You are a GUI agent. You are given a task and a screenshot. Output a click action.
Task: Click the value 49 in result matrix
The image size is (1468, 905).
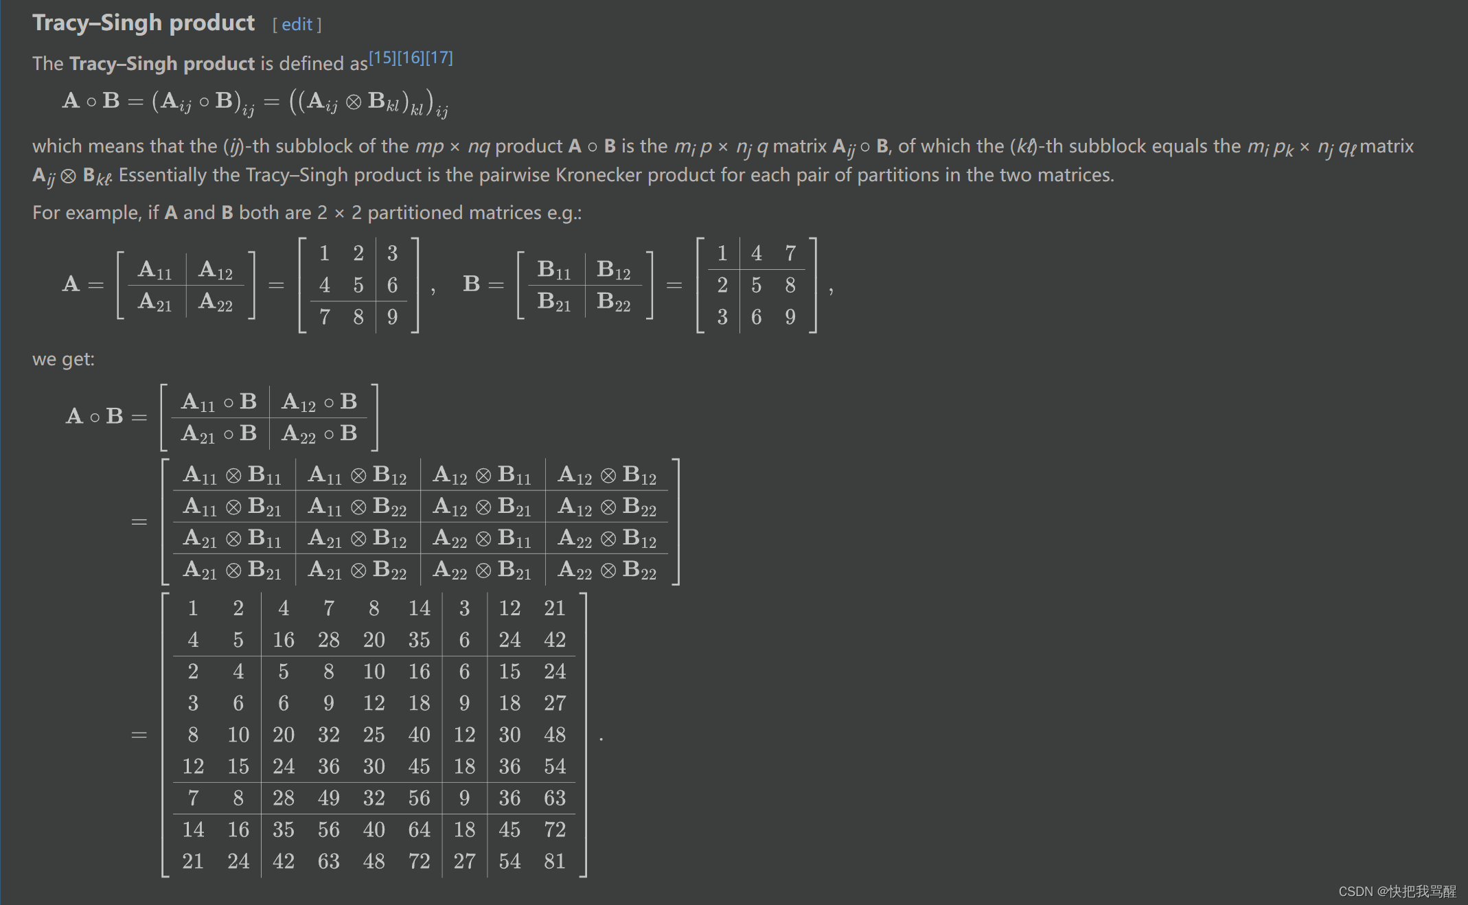coord(328,798)
